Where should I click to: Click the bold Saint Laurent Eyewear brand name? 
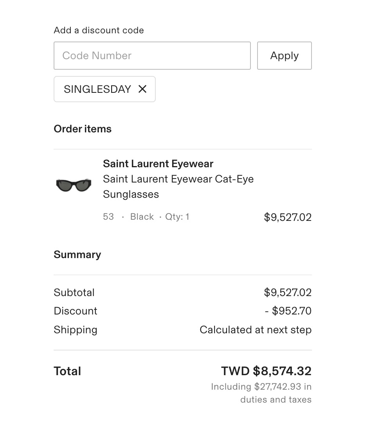point(158,164)
